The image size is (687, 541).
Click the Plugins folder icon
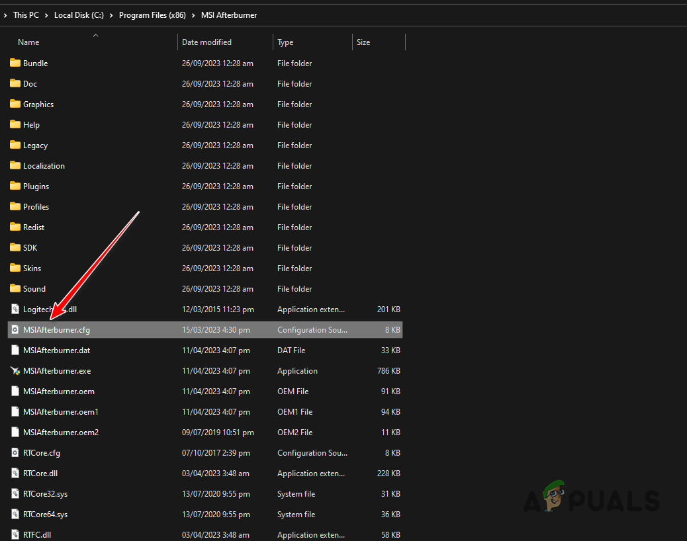(15, 186)
